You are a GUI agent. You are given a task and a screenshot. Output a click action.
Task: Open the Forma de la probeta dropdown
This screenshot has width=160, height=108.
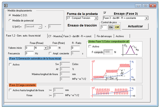[x=82, y=18]
